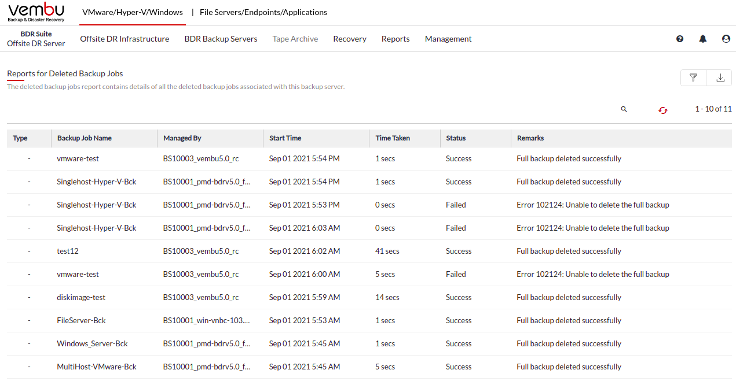Click the Vembu logo

[36, 12]
